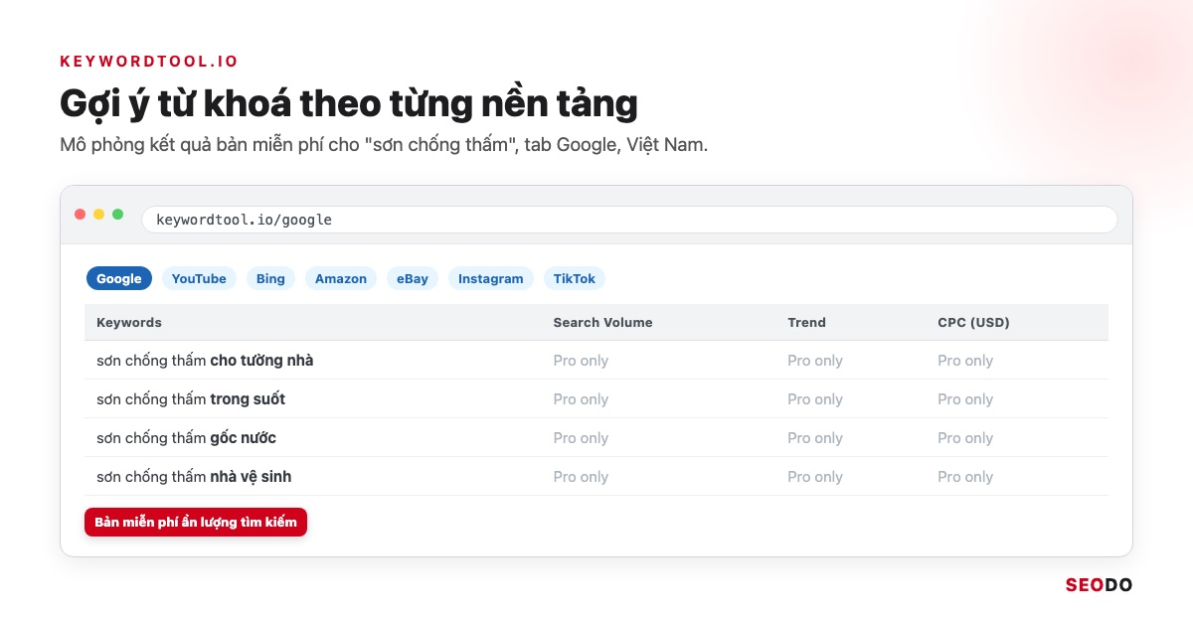Click Search Volume 'Pro only' for 'trong suốt' row

[581, 399]
